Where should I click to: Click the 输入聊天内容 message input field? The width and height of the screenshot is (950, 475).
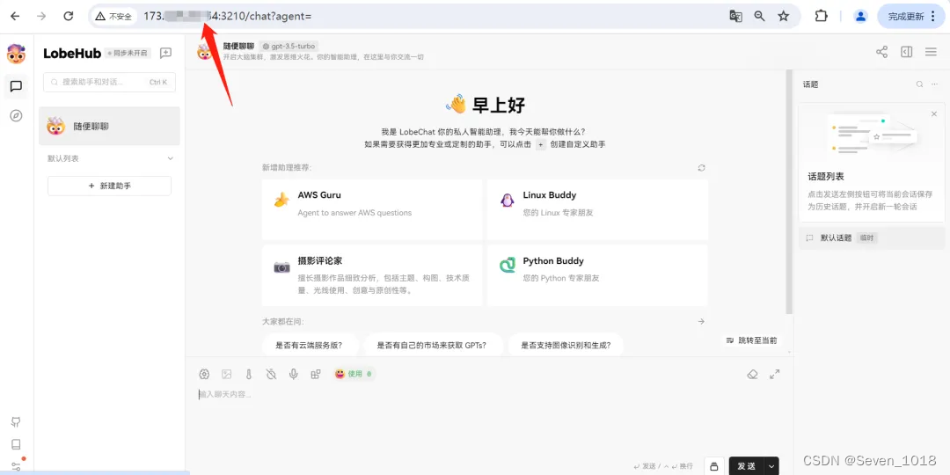[x=489, y=418]
